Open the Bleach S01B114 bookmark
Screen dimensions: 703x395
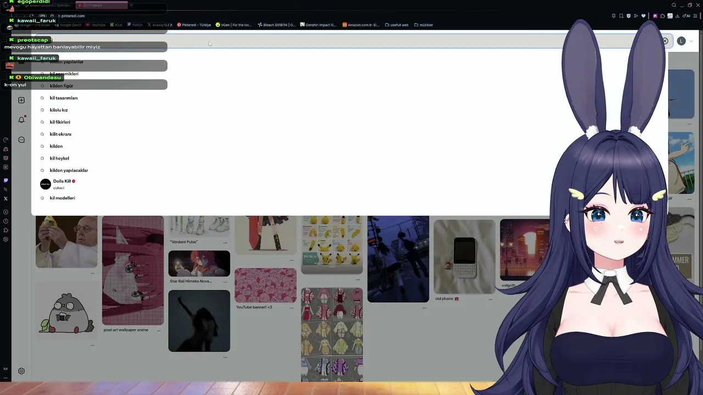tap(277, 25)
